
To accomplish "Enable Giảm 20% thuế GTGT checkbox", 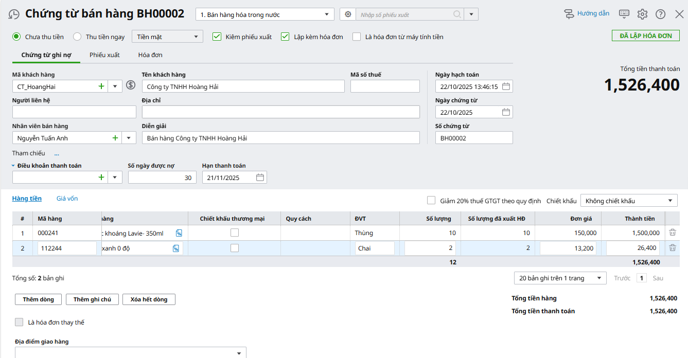I will click(x=431, y=201).
